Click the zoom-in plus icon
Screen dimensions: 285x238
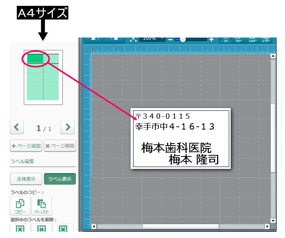211,39
